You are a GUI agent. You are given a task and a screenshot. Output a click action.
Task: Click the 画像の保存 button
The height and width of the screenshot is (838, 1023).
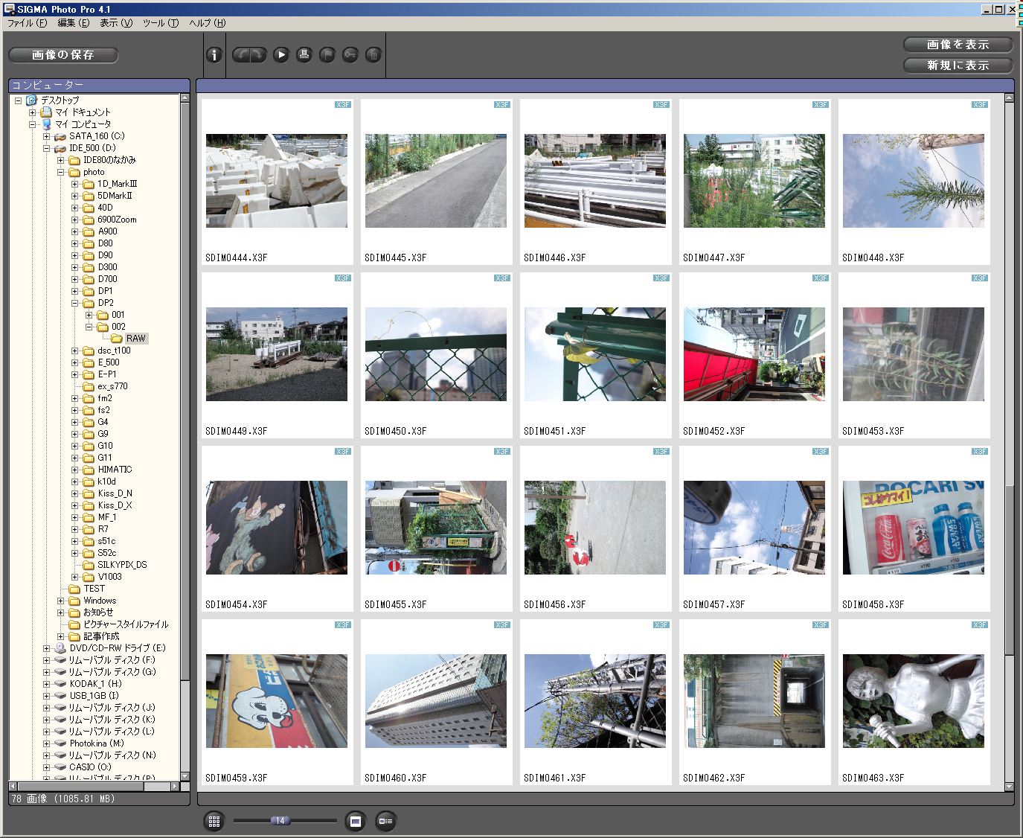tap(62, 54)
